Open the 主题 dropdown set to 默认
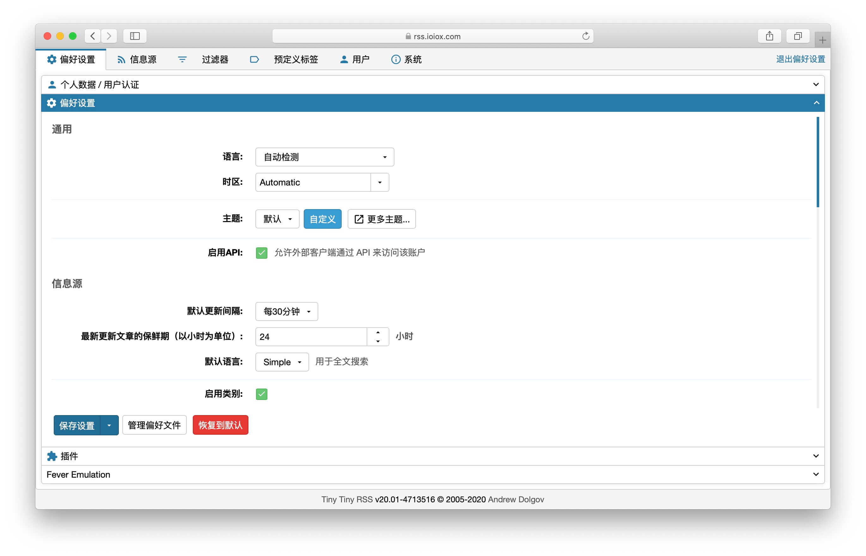This screenshot has width=866, height=556. pyautogui.click(x=277, y=219)
